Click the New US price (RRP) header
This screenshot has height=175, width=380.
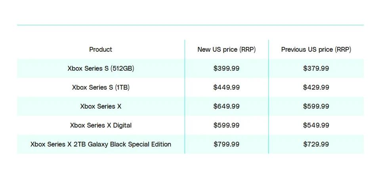click(226, 49)
